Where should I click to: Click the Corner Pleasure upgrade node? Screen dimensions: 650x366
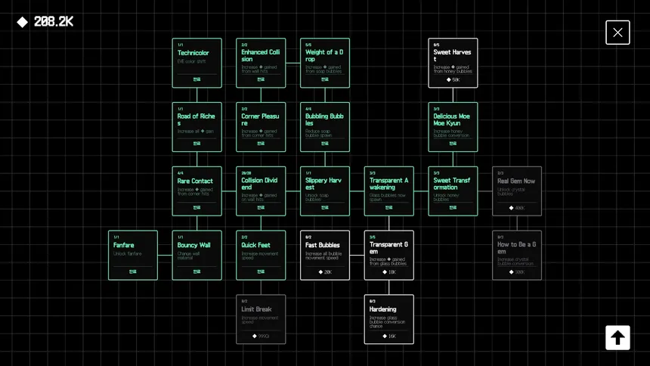[x=261, y=127]
